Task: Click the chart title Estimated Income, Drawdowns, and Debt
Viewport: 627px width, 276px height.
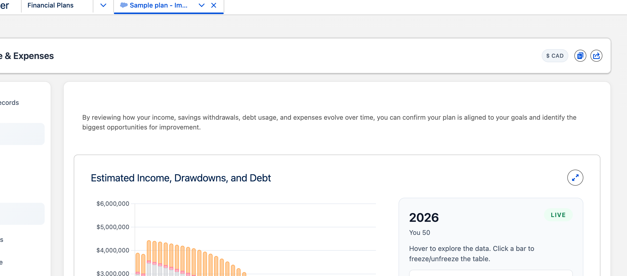Action: point(181,178)
